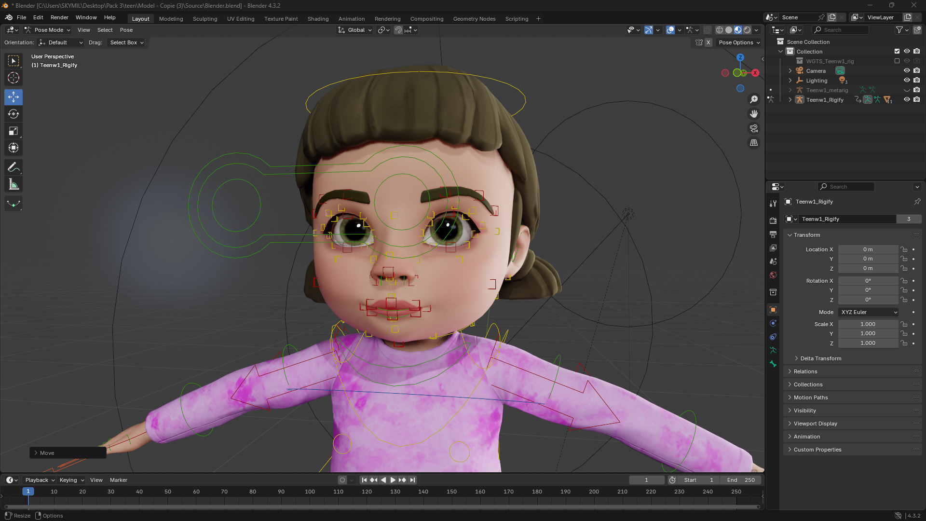Select the Transform tool
This screenshot has height=521, width=926.
(x=14, y=148)
